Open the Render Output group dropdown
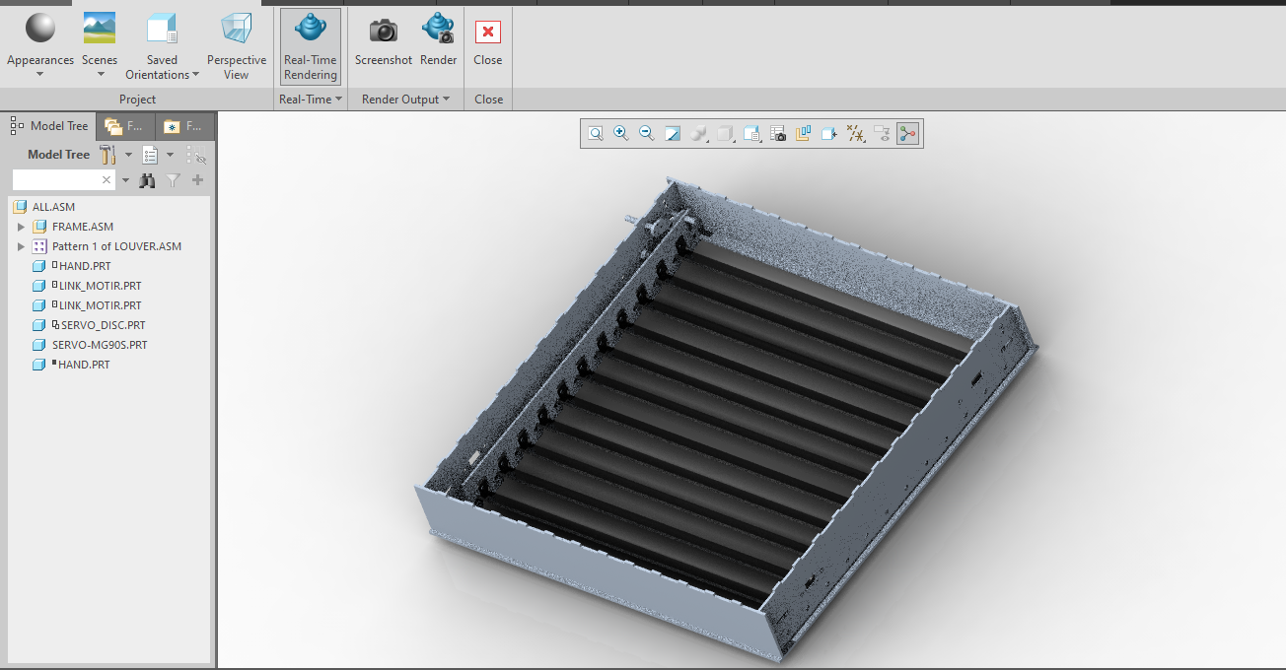Image resolution: width=1286 pixels, height=670 pixels. click(x=446, y=100)
